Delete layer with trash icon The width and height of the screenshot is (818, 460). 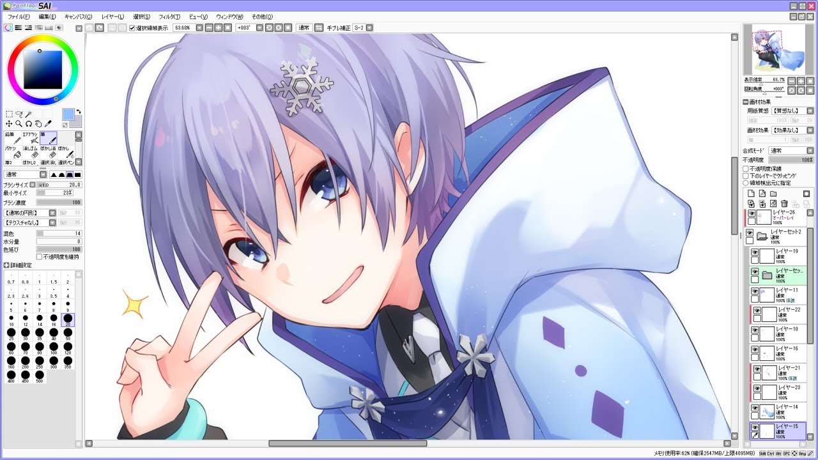(784, 204)
